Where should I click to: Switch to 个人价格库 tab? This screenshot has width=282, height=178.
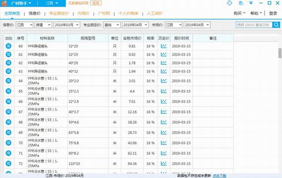pyautogui.click(x=129, y=13)
